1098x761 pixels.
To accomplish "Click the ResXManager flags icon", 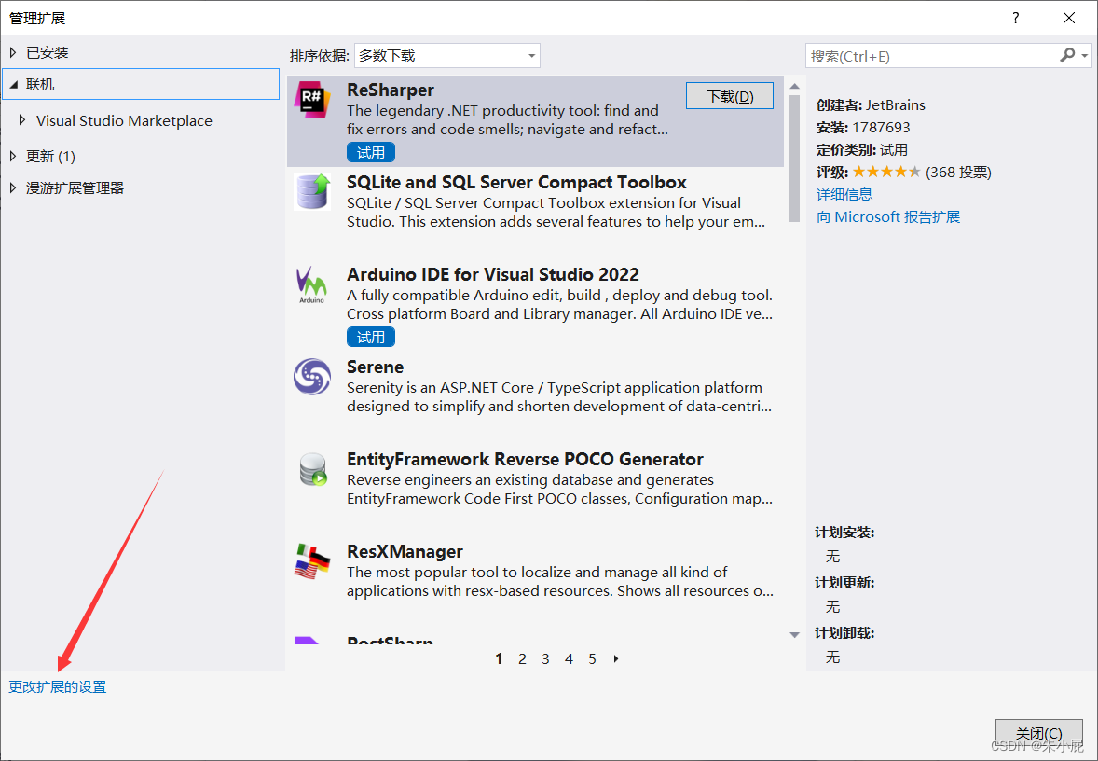I will [312, 561].
